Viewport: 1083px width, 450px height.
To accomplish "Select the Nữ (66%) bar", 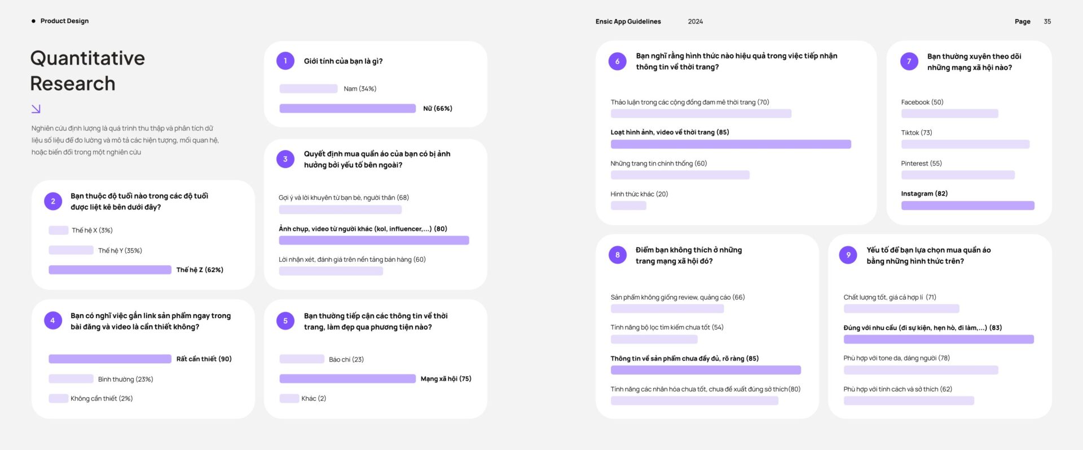I will point(347,108).
